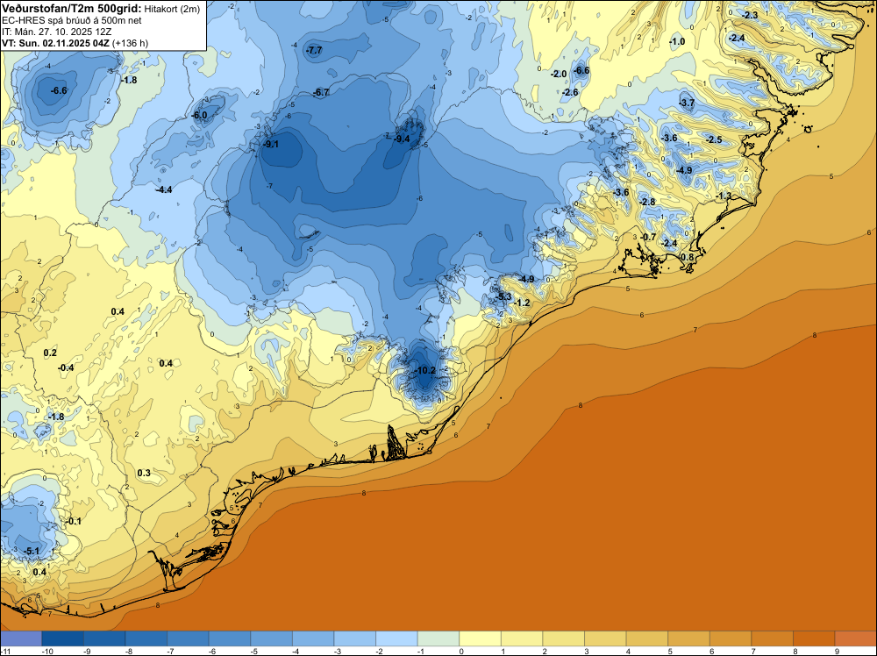
Task: Click the -10.2 minimum temperature label
Action: coord(425,370)
